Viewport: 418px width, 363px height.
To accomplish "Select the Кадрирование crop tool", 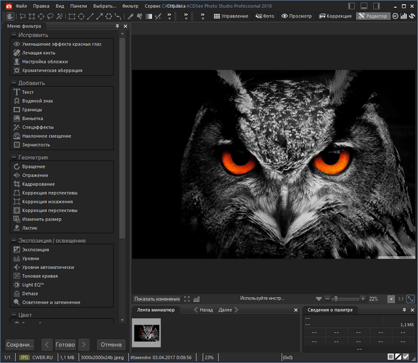I will click(x=38, y=184).
